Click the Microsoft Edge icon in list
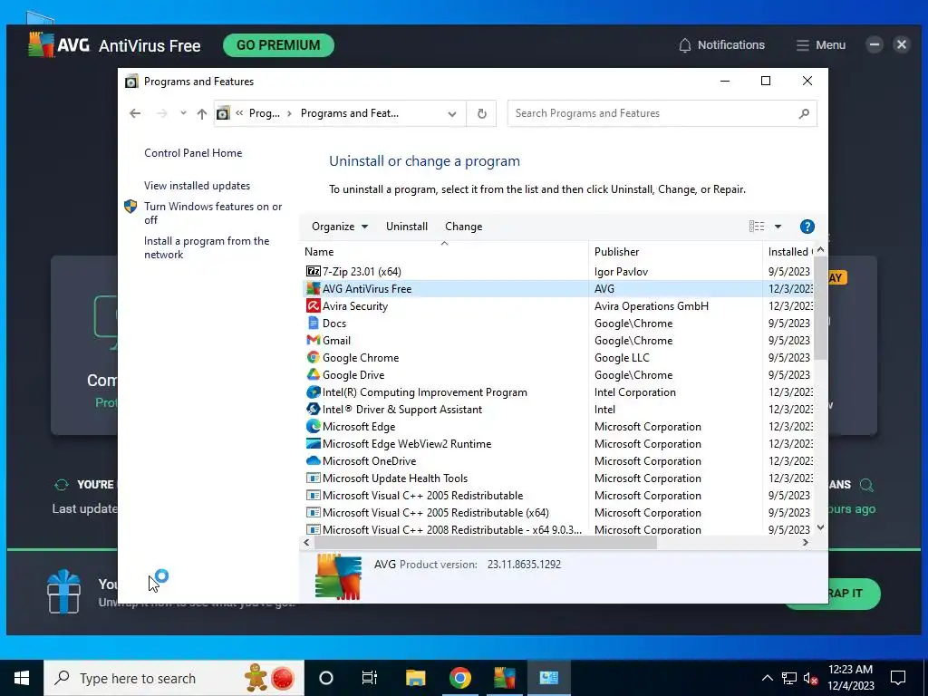Image resolution: width=928 pixels, height=696 pixels. click(313, 426)
